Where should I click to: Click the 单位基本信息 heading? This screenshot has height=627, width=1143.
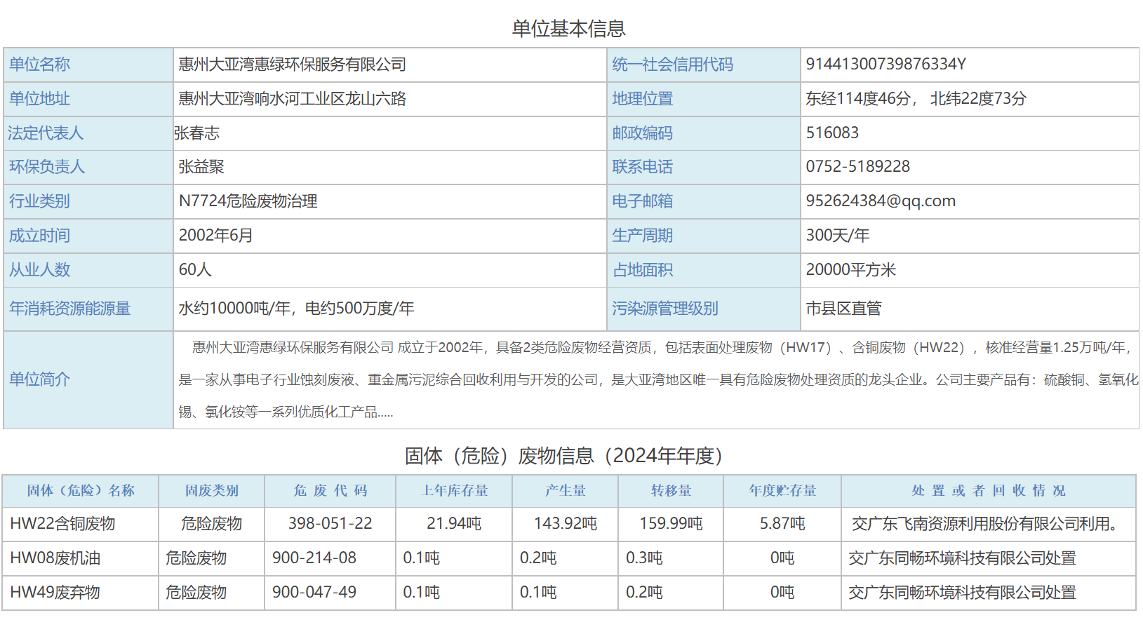coord(568,29)
